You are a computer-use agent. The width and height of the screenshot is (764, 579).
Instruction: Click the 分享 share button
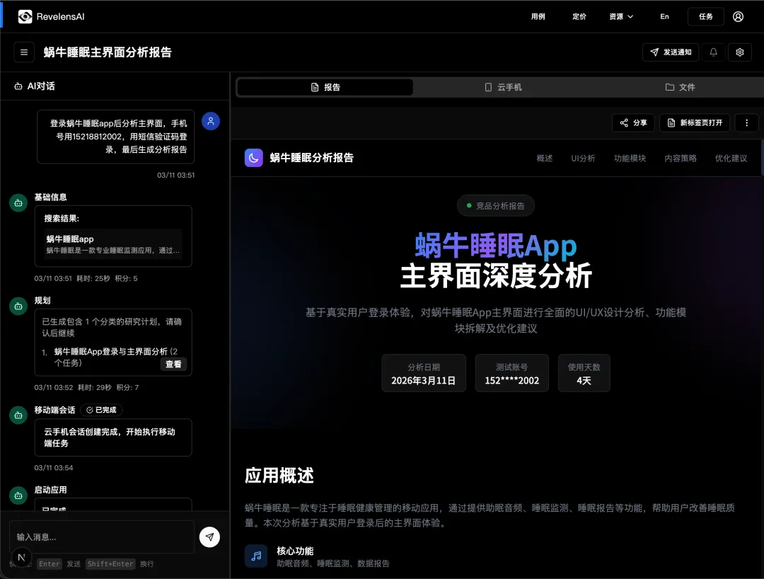pos(633,123)
